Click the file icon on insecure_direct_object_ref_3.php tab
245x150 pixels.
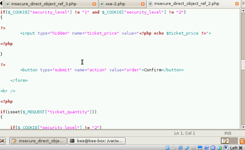[7, 4]
